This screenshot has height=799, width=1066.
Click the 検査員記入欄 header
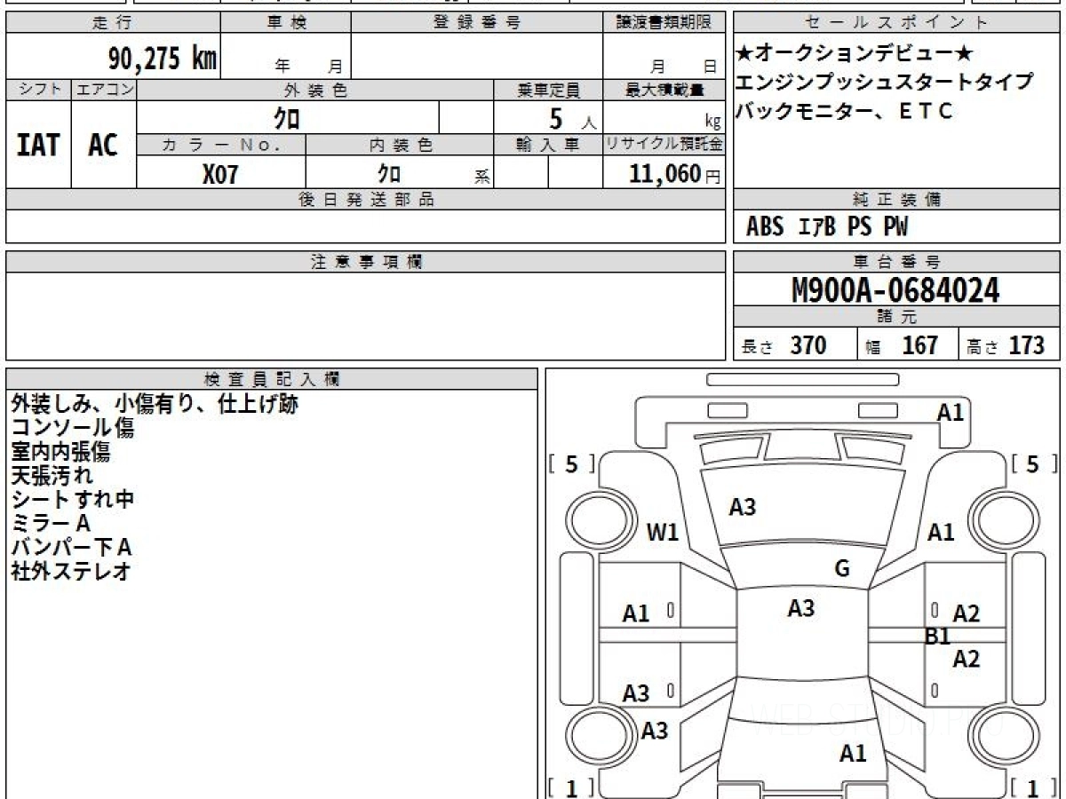click(x=272, y=379)
